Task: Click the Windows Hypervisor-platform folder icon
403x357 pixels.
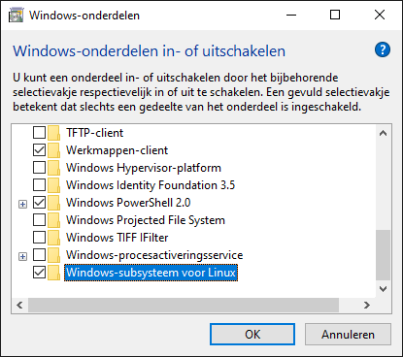Action: tap(53, 168)
